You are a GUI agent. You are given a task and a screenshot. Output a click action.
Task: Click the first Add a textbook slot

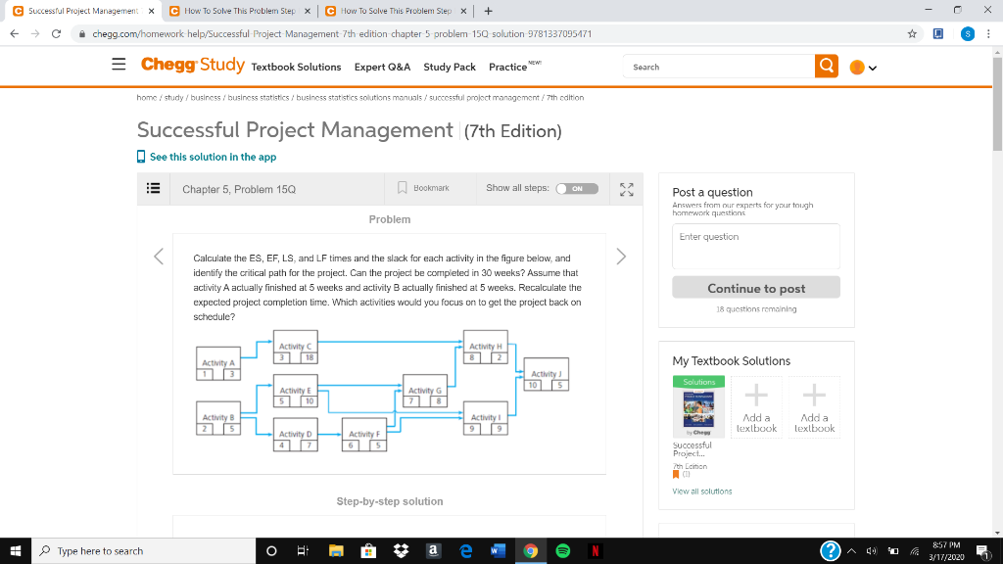756,407
